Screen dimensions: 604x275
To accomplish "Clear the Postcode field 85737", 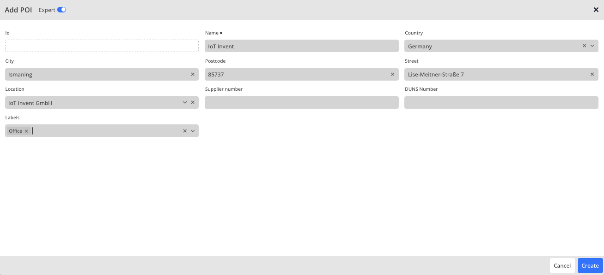I will pos(392,74).
